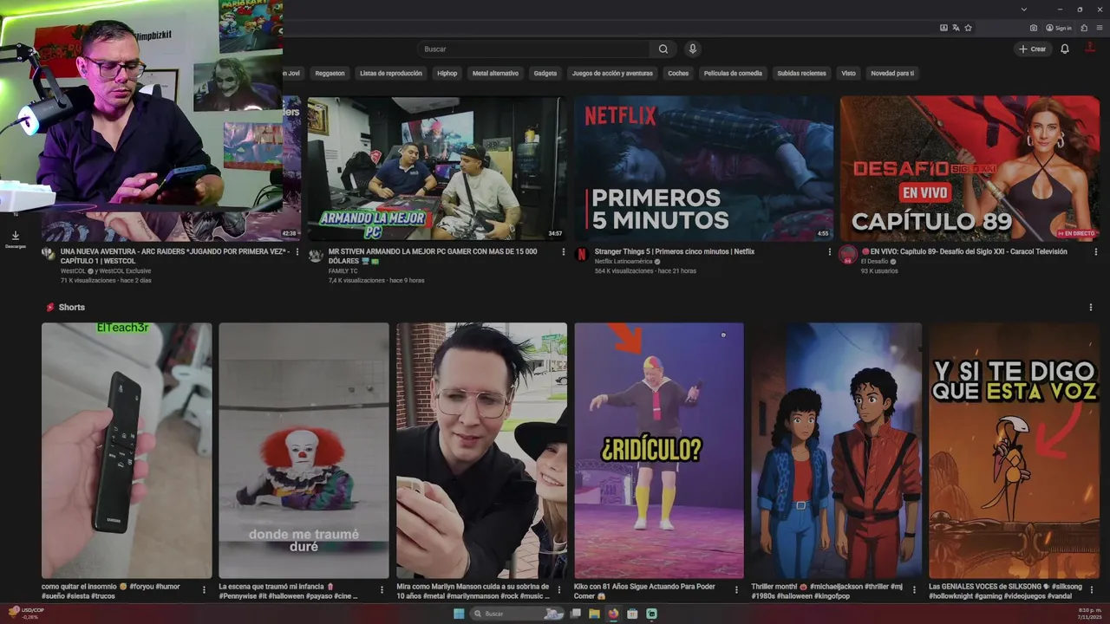Screen dimensions: 1110x624
Task: Click the install-app icon in address bar
Action: click(943, 28)
